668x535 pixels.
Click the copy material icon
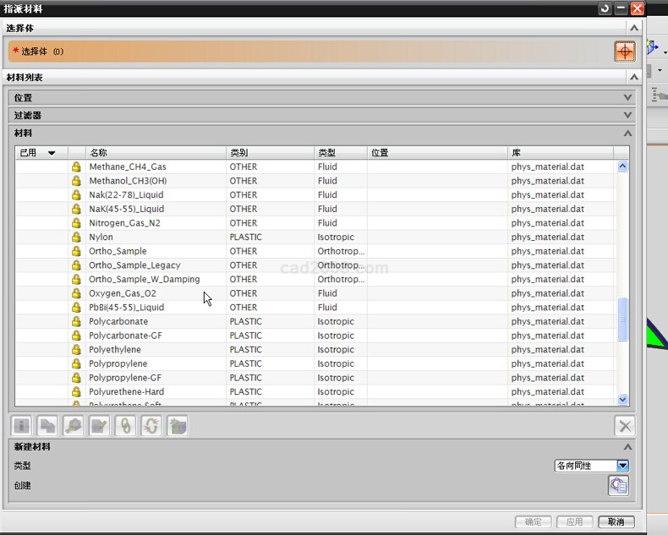tap(47, 427)
